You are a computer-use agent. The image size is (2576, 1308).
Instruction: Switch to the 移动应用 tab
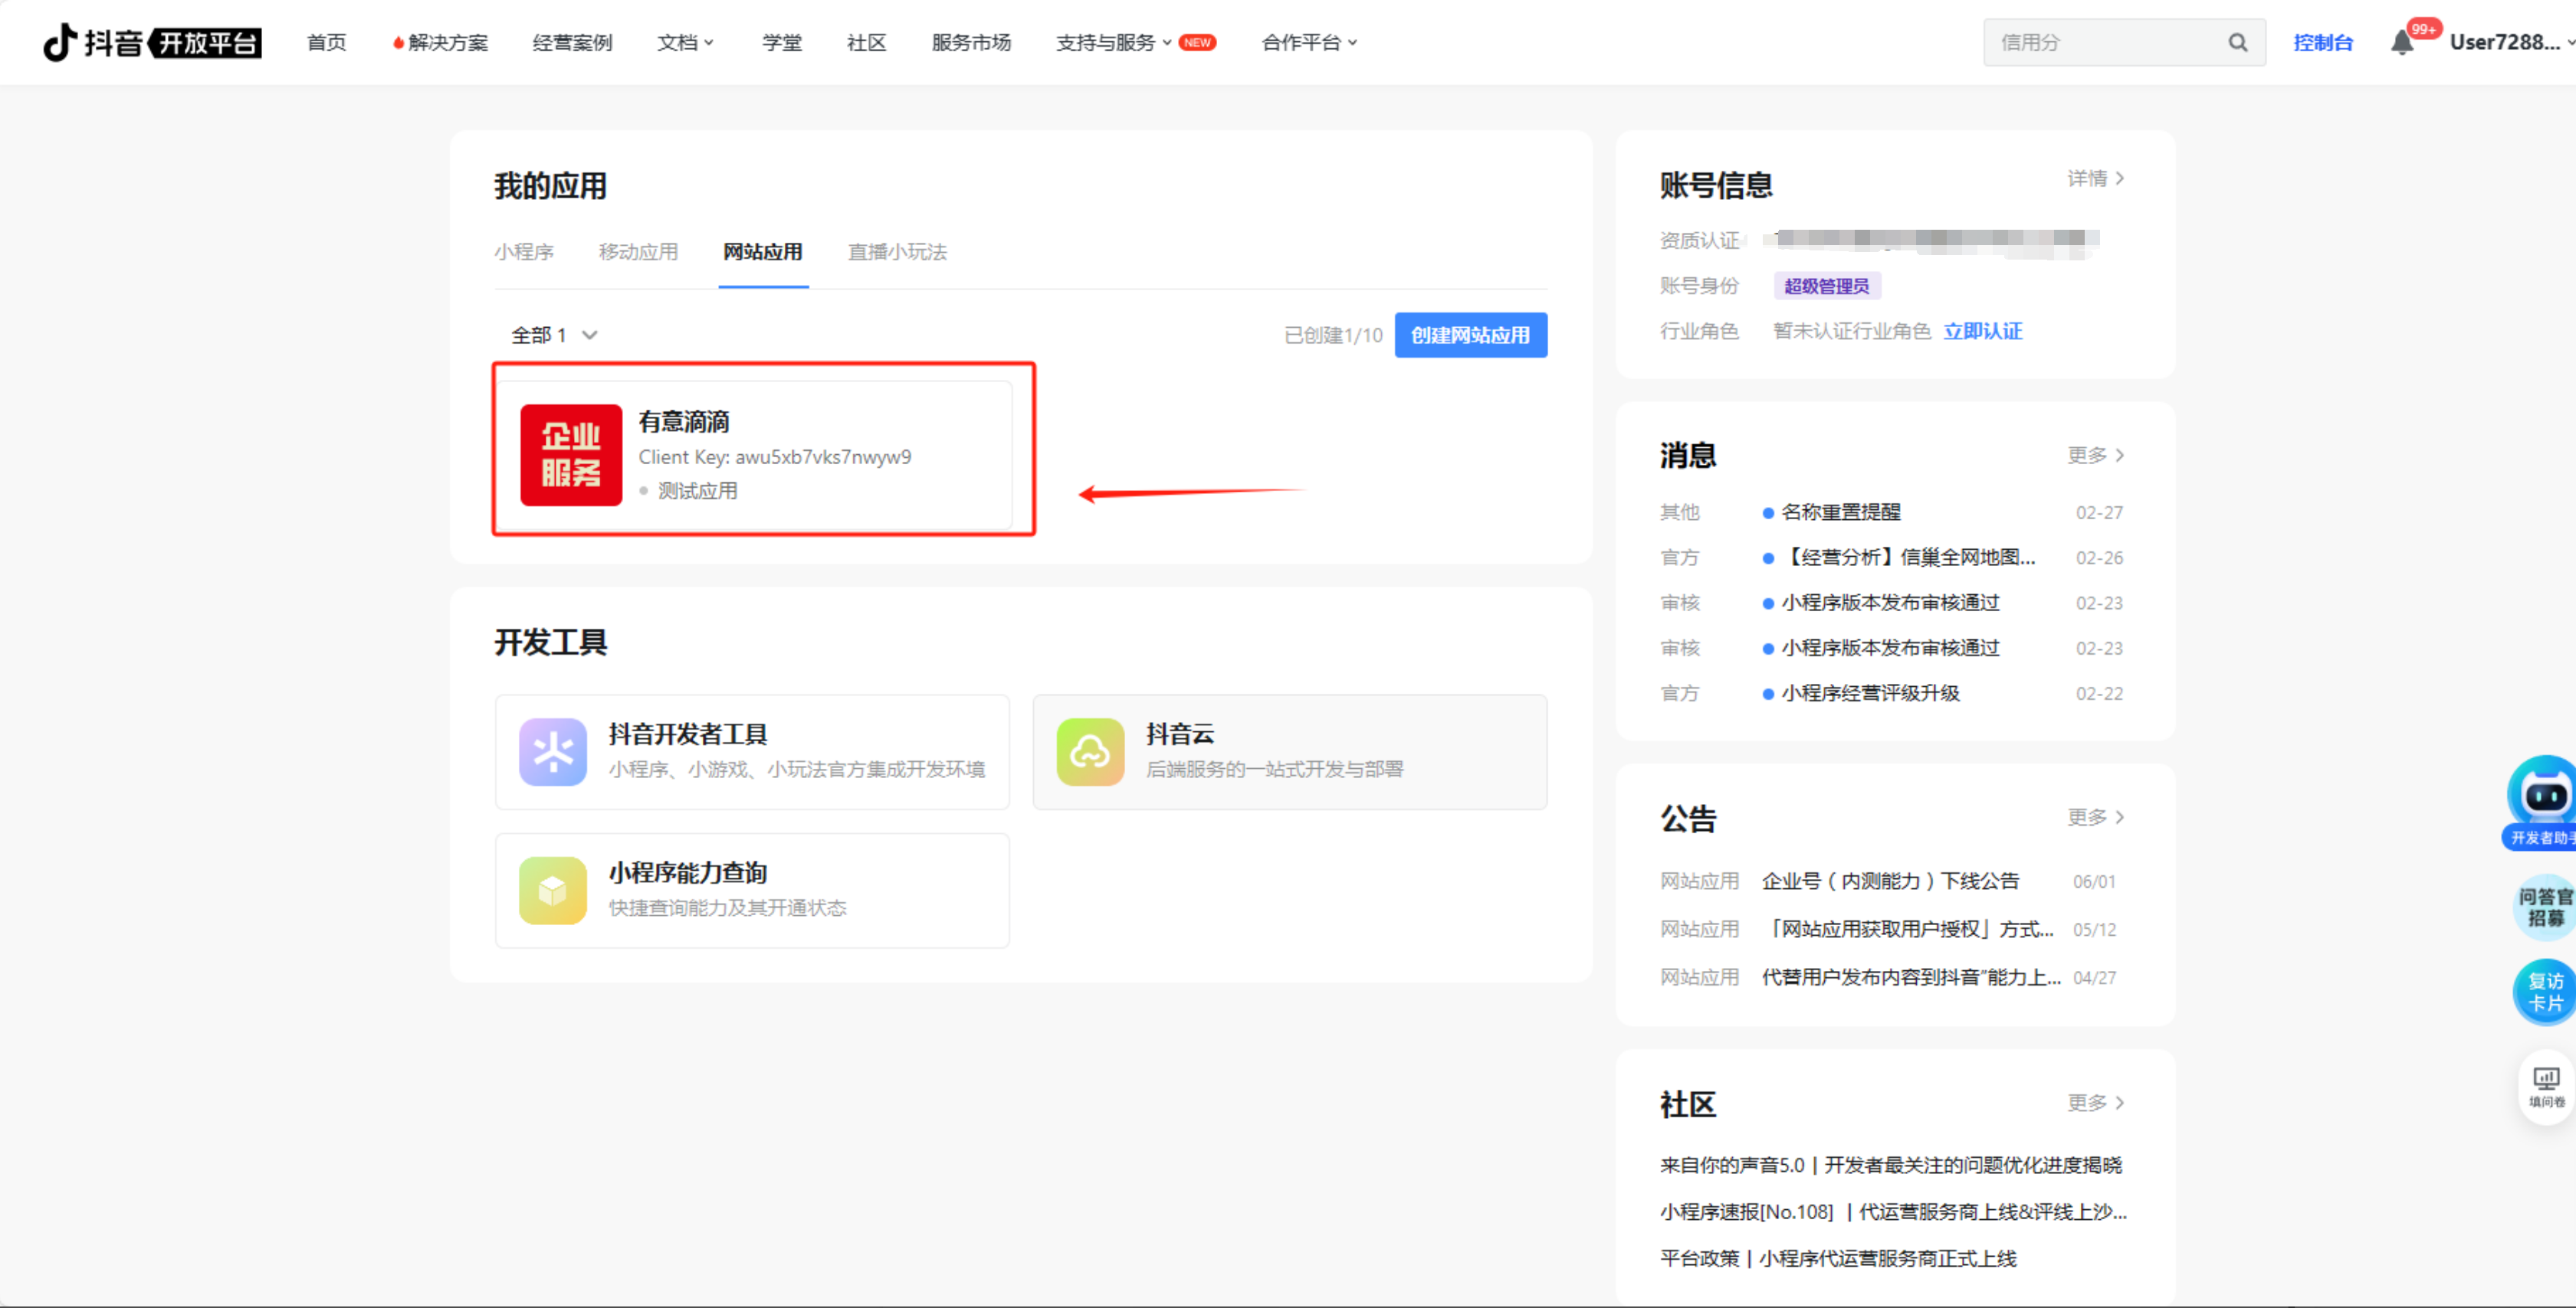(638, 251)
